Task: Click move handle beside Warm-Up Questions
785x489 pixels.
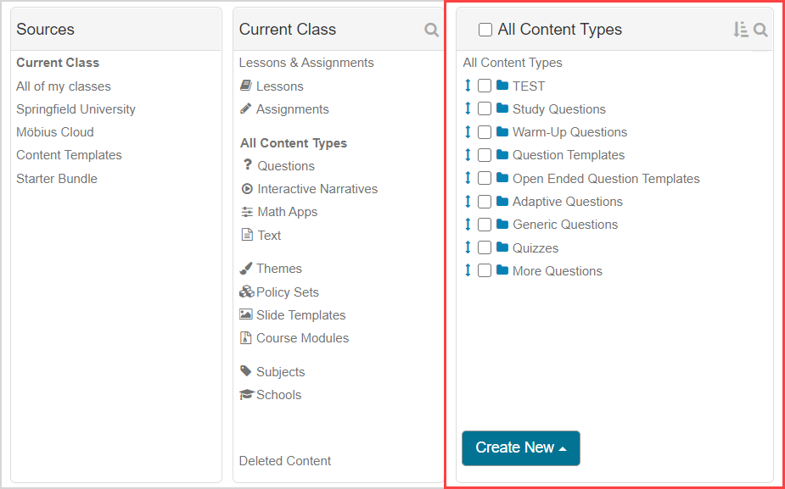Action: point(468,132)
